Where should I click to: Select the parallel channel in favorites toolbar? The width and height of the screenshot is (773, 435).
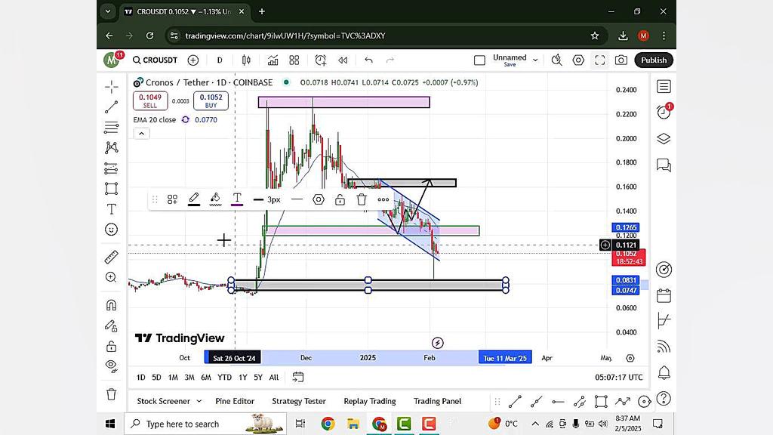(579, 402)
